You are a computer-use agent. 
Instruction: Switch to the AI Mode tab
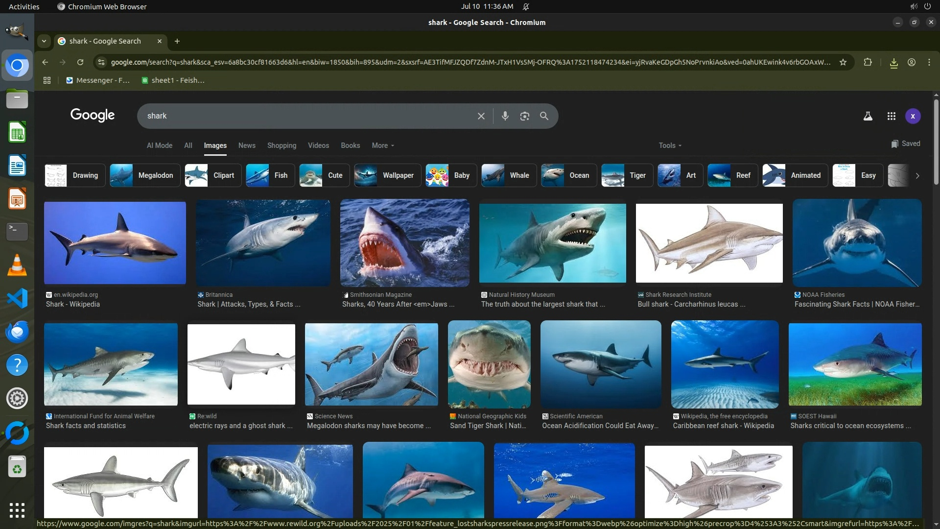(159, 145)
